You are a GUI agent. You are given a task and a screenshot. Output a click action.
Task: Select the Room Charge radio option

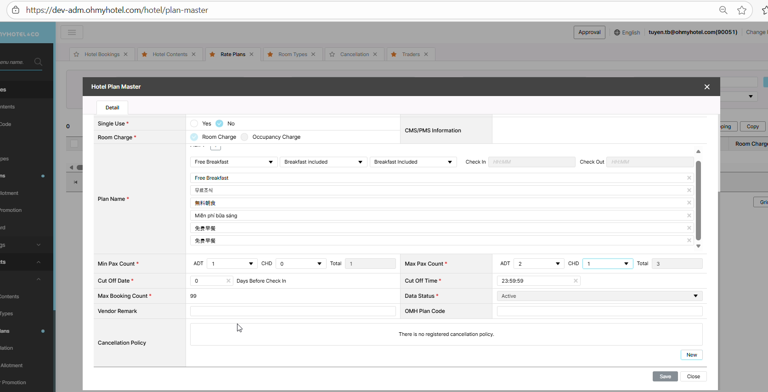[194, 137]
